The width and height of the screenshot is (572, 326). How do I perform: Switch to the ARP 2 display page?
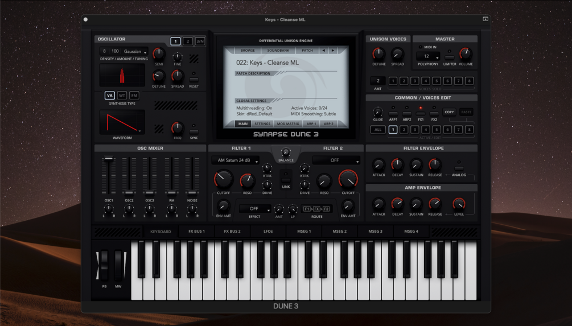(x=328, y=124)
